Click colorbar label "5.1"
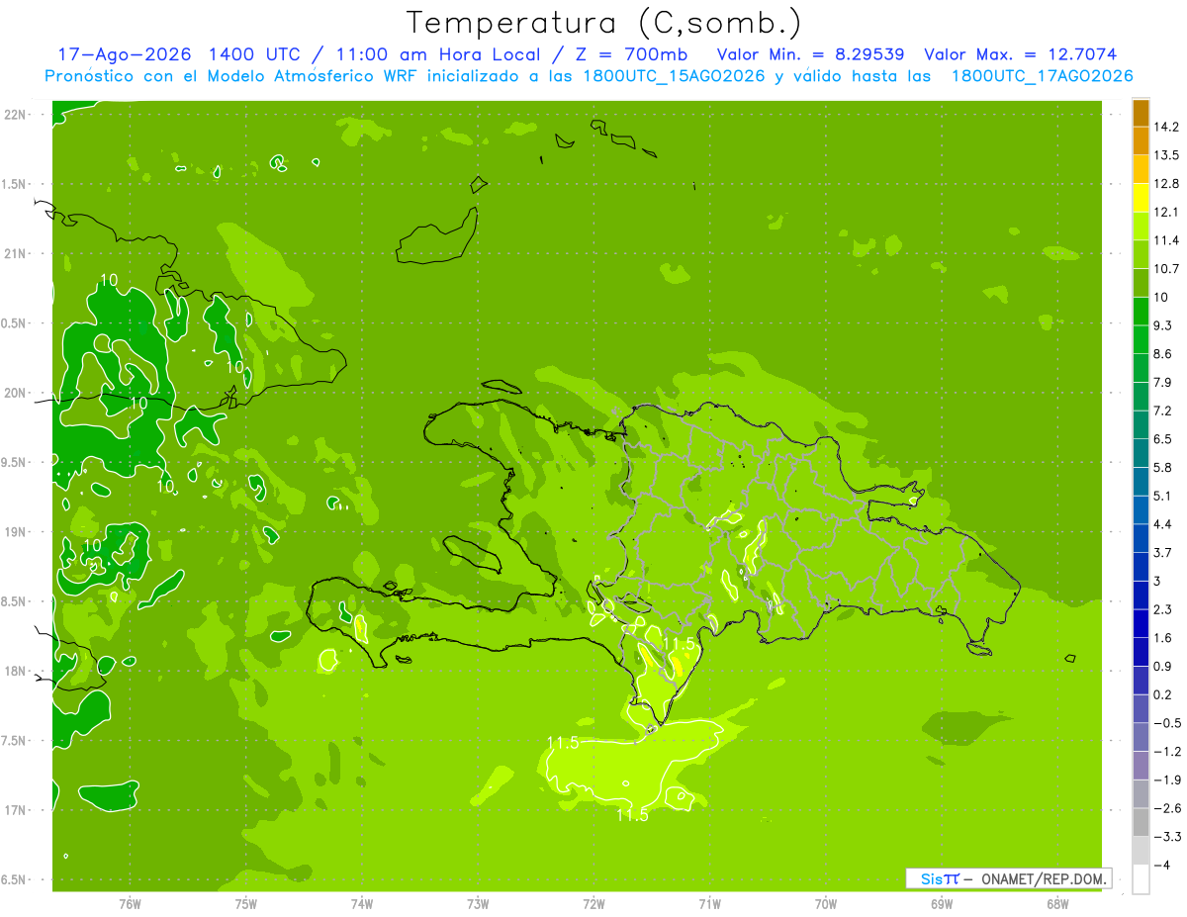Viewport: 1187px width, 917px height. pyautogui.click(x=1163, y=497)
